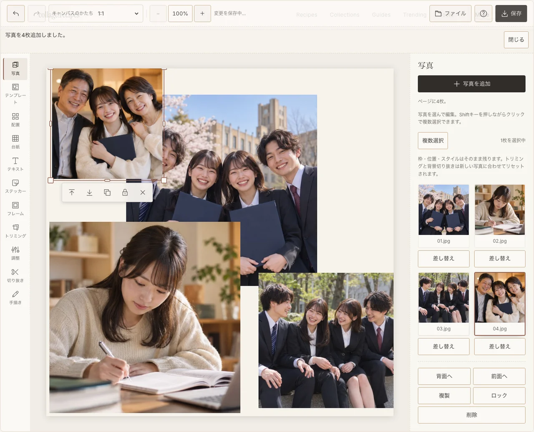
Task: Open the 台紙 backing tool
Action: pyautogui.click(x=15, y=142)
